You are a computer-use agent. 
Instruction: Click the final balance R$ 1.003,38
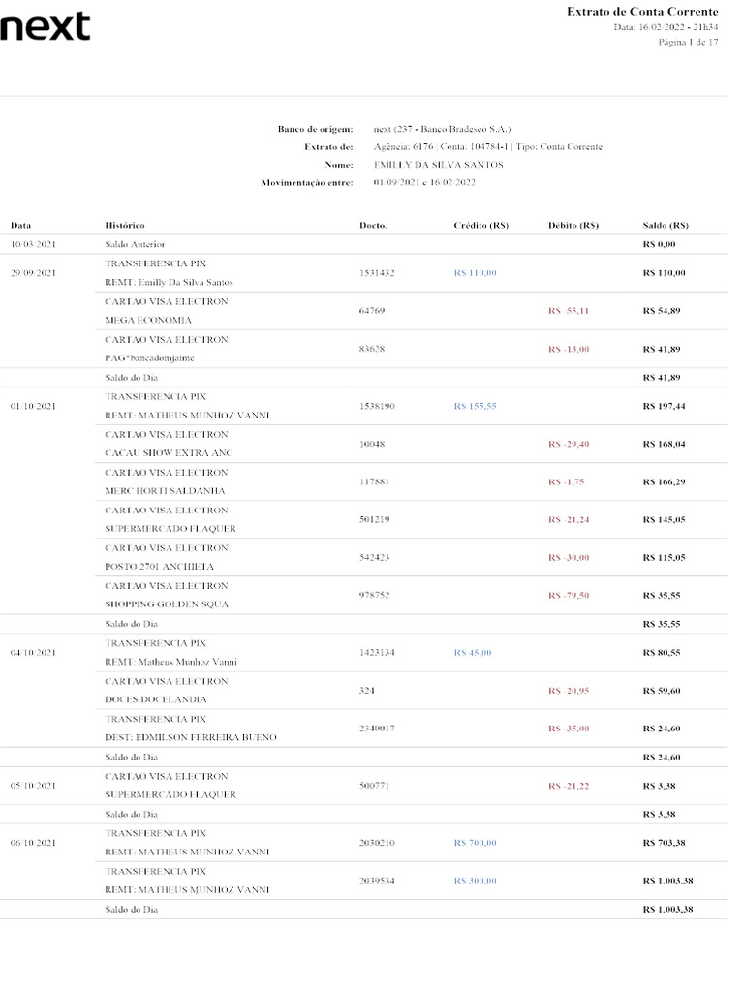(x=667, y=909)
